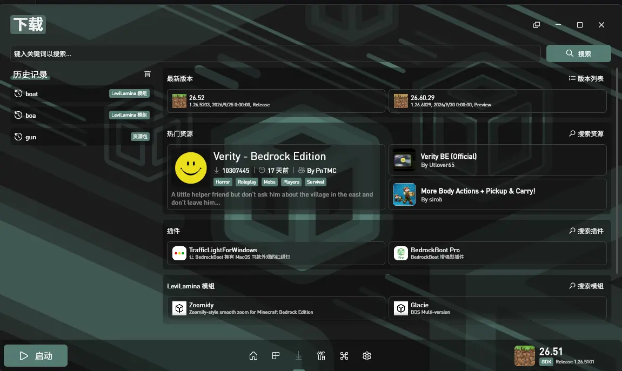Click 搜索插件 to search plugins
The image size is (622, 371).
coord(586,231)
